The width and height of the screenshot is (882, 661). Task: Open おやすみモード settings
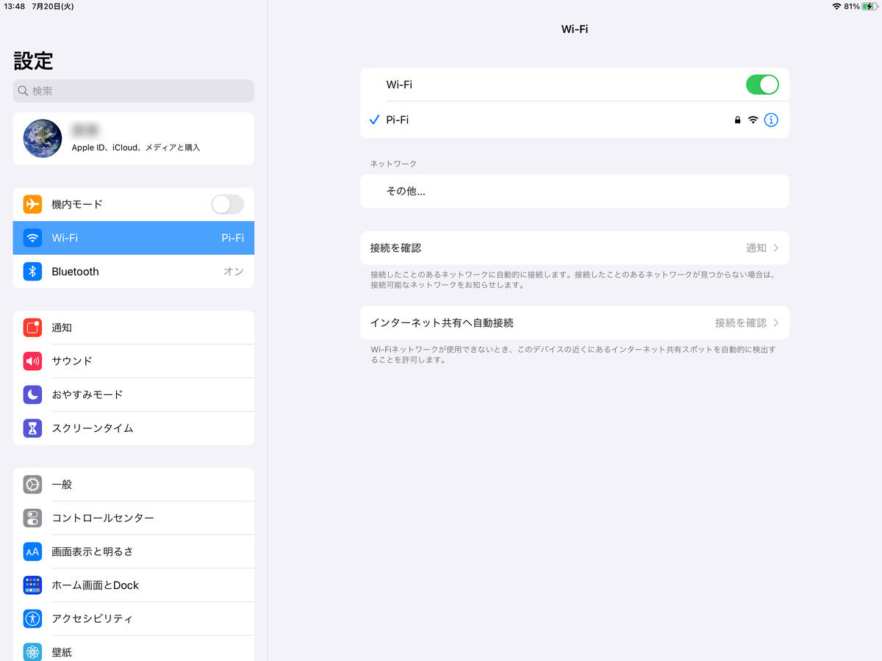(134, 394)
